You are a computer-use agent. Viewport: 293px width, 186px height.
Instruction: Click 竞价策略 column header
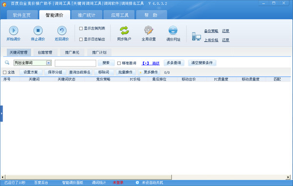coord(104,80)
